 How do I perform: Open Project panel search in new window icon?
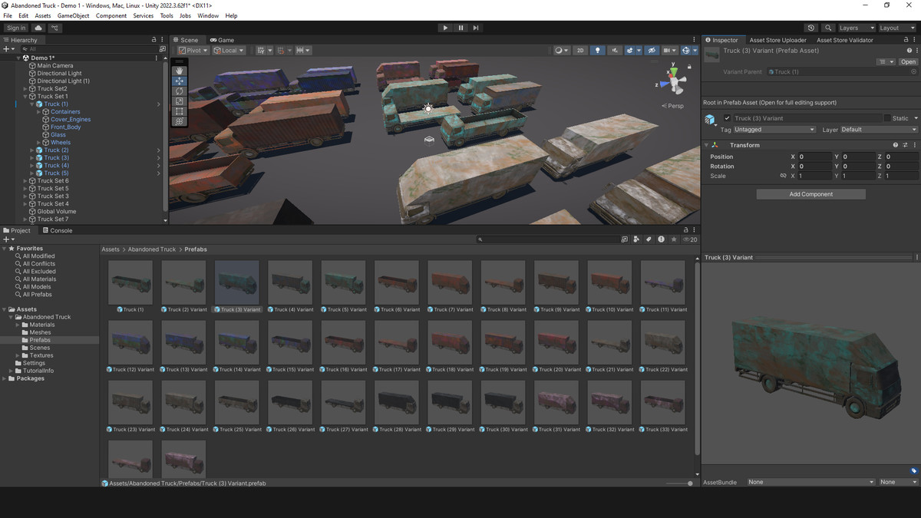click(x=624, y=239)
